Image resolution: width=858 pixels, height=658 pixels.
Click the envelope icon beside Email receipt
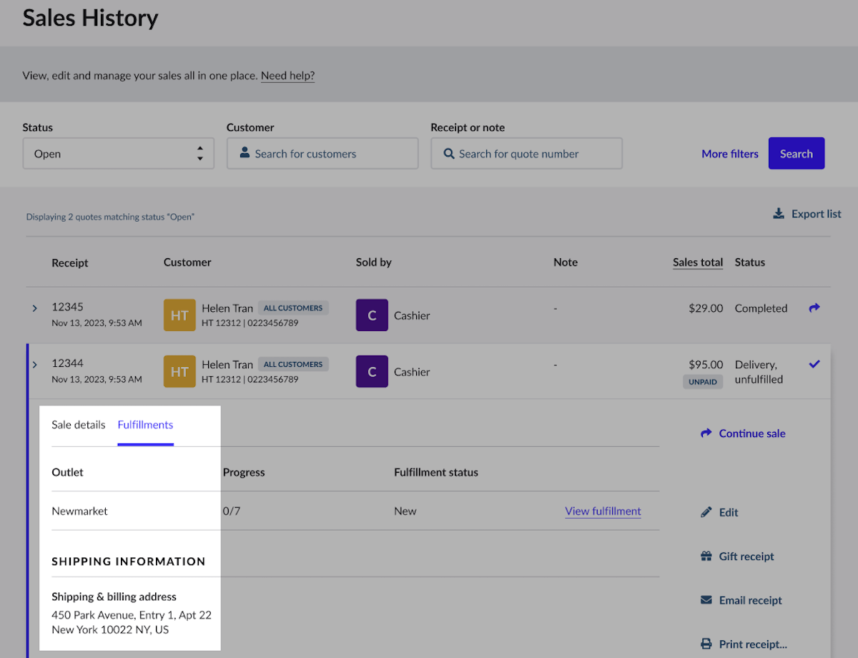click(706, 600)
